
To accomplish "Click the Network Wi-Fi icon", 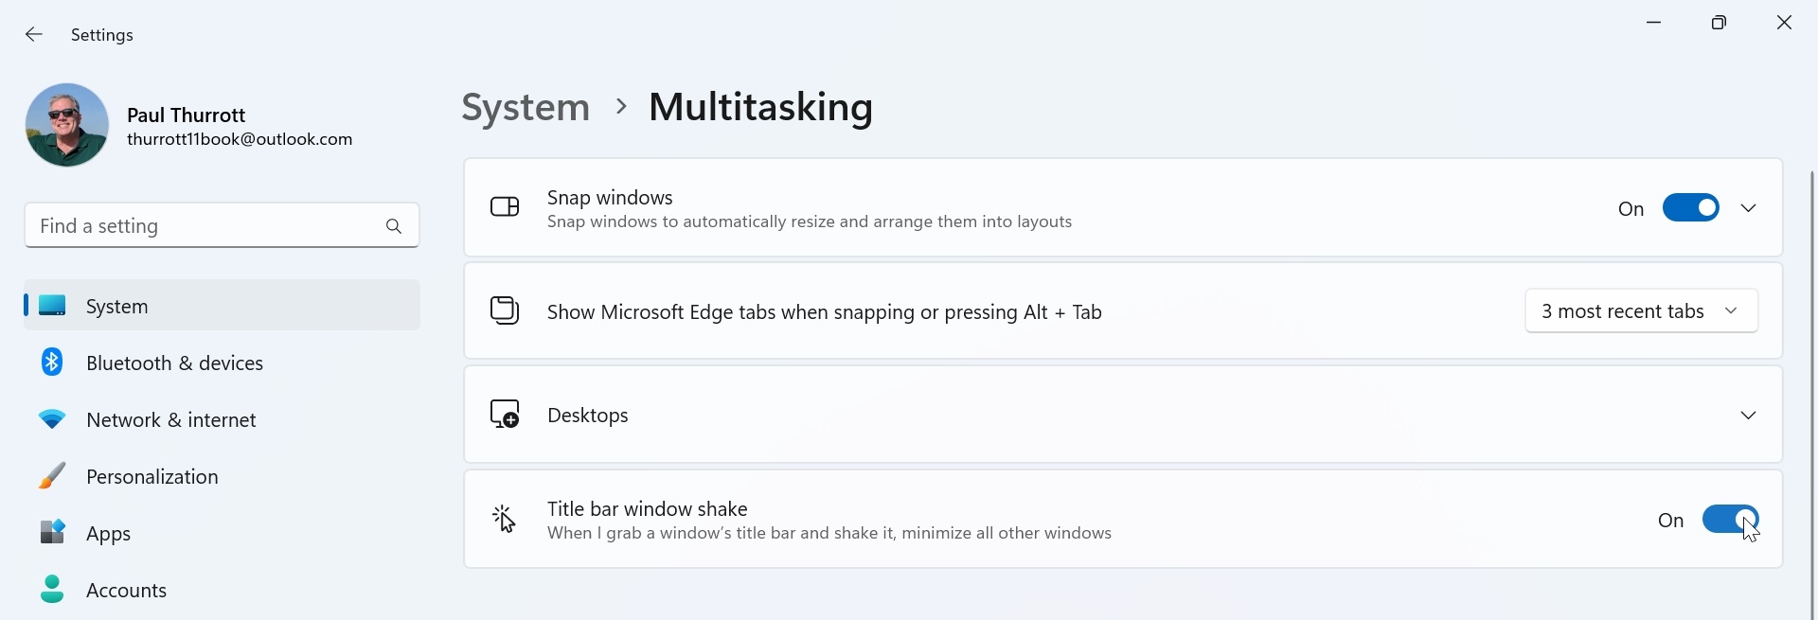I will 52,419.
